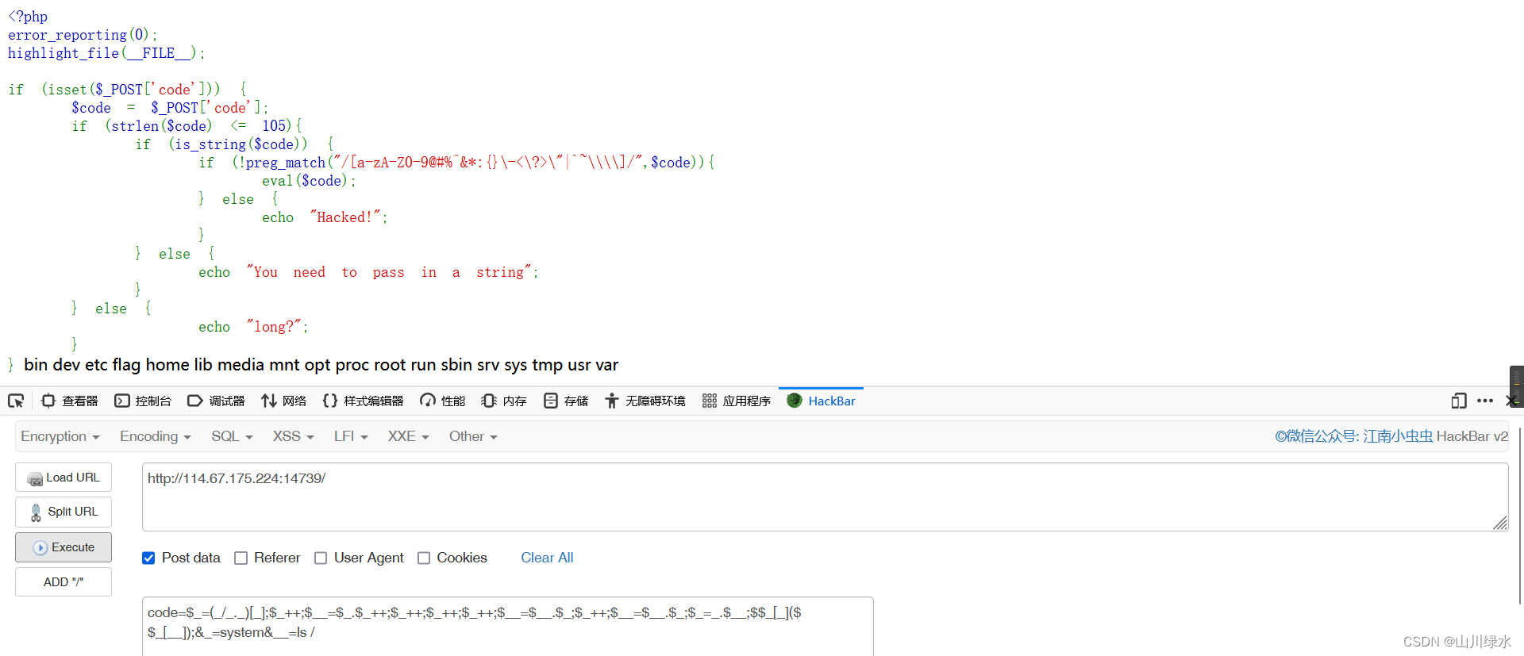1524x656 pixels.
Task: Expand the XXE dropdown menu
Action: (x=408, y=436)
